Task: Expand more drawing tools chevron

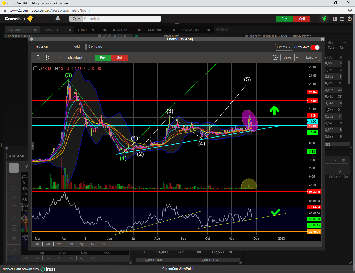Action: pos(14,258)
